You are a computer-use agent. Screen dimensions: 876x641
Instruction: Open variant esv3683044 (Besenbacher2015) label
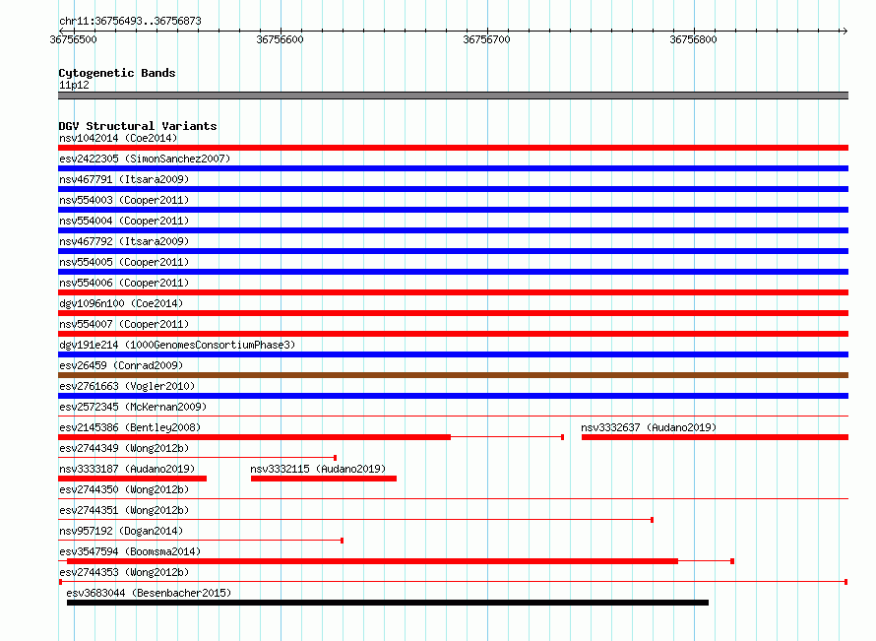[149, 593]
